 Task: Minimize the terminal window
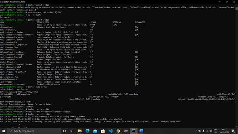(219, 2)
